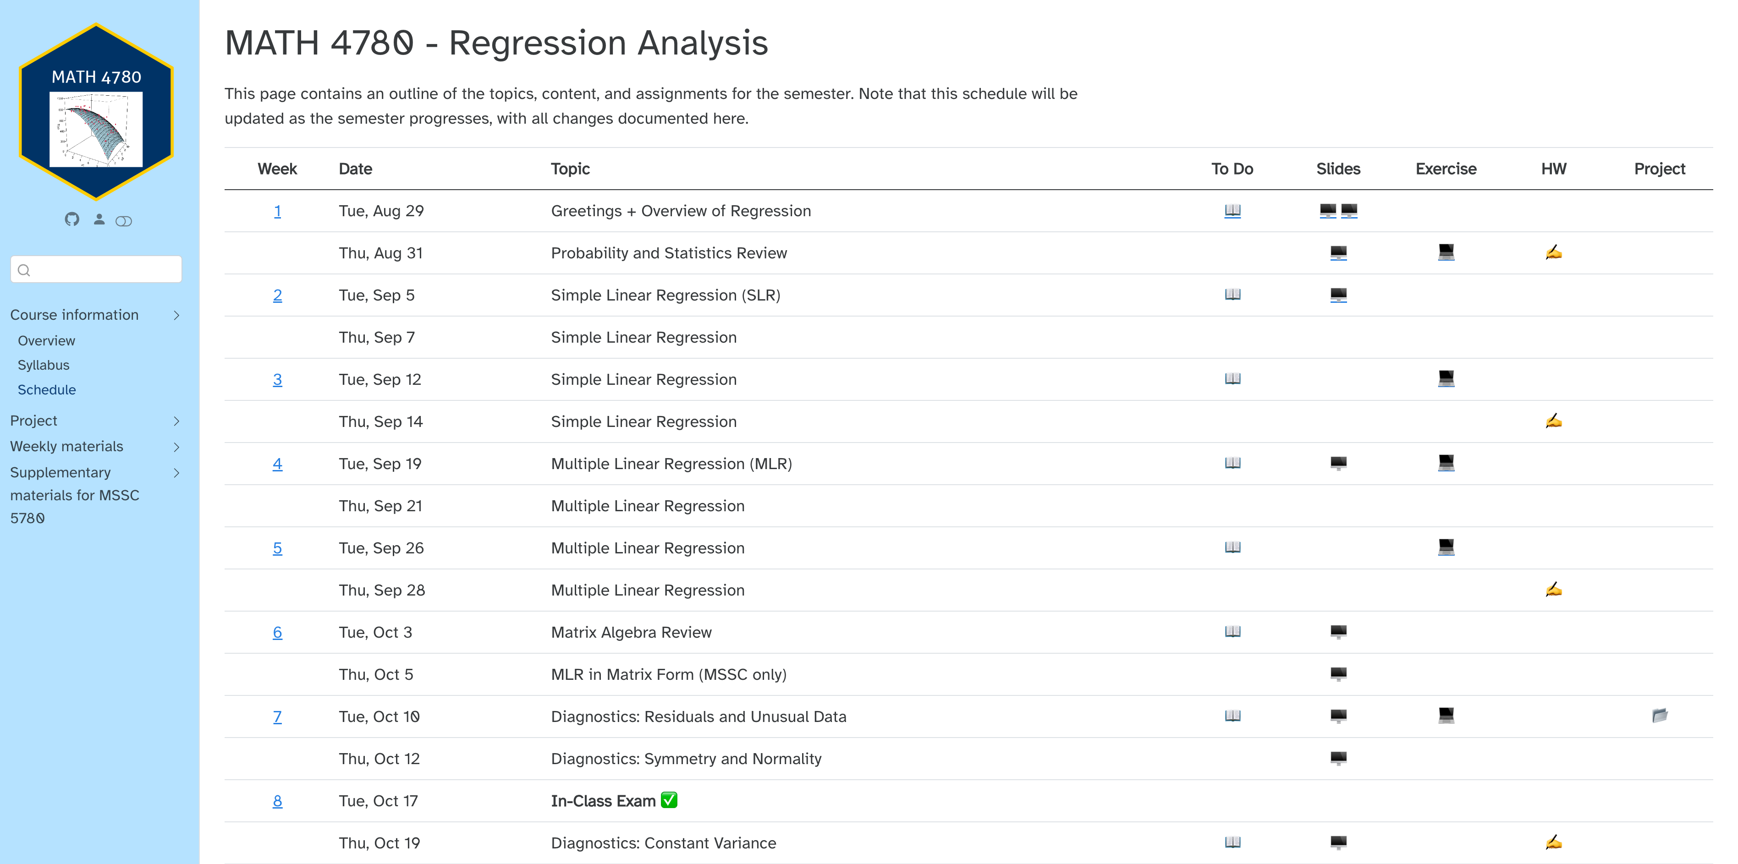Open the homework icon for Aug 31
The width and height of the screenshot is (1738, 864).
click(1553, 253)
